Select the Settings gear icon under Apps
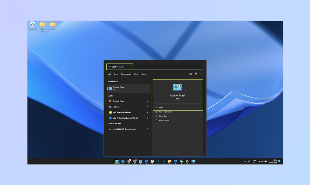This screenshot has width=310, height=185. click(110, 107)
